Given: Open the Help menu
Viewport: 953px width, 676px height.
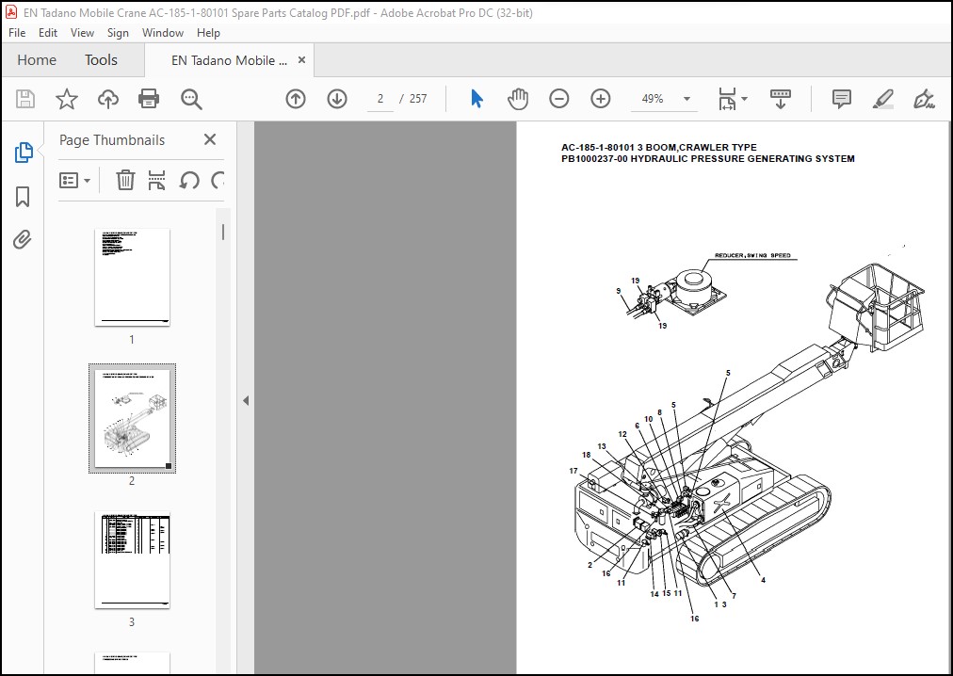Looking at the screenshot, I should [208, 33].
